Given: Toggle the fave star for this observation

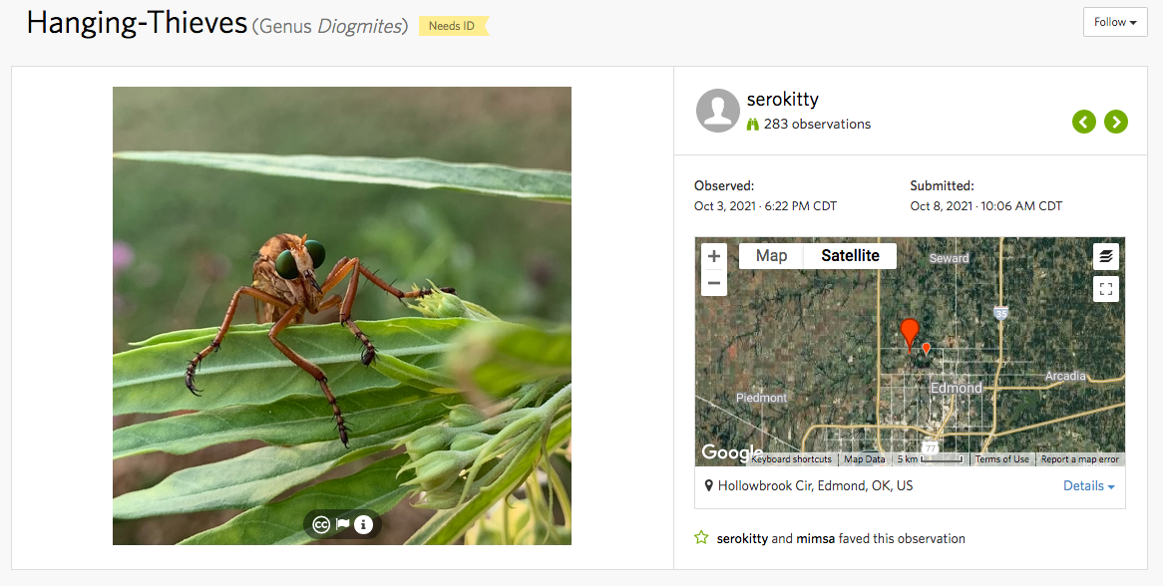Looking at the screenshot, I should [701, 538].
